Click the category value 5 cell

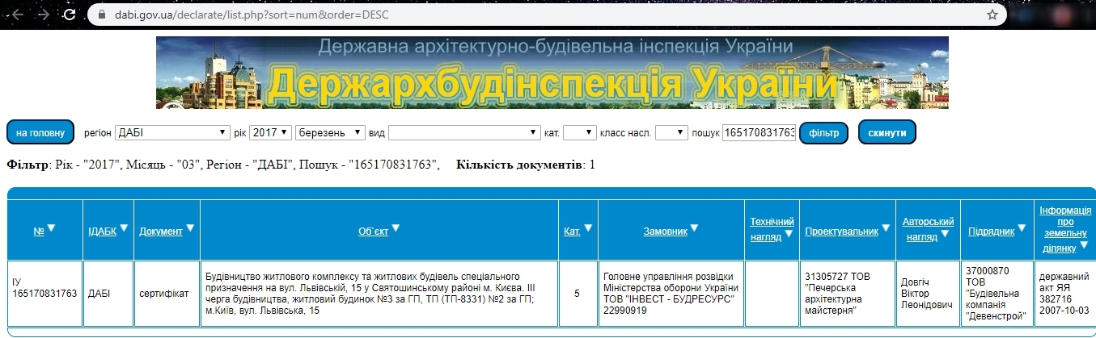point(577,294)
